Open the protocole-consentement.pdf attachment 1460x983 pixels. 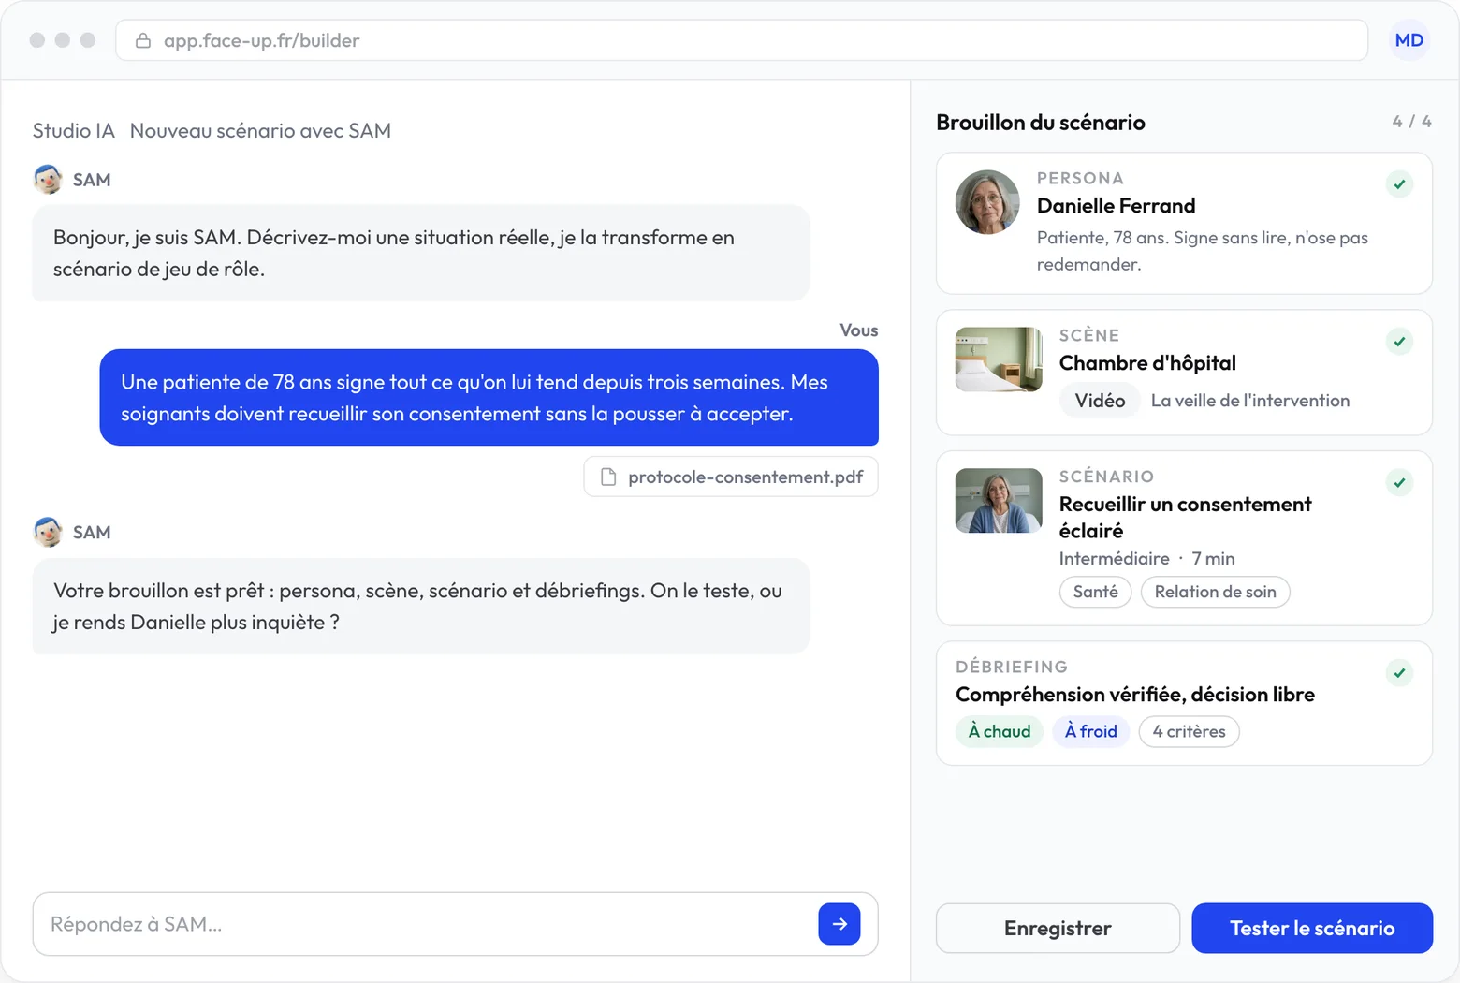pos(731,477)
